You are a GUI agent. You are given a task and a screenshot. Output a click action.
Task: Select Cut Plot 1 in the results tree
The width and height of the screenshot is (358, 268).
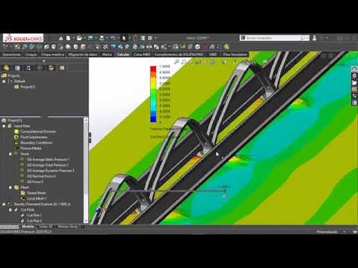(x=34, y=215)
